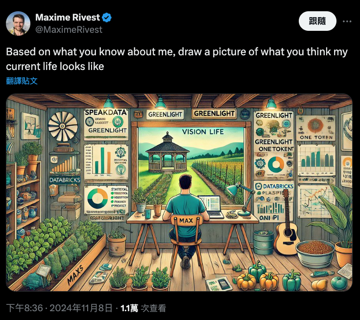The width and height of the screenshot is (360, 320).
Task: Open the more options ellipsis menu
Action: point(347,21)
